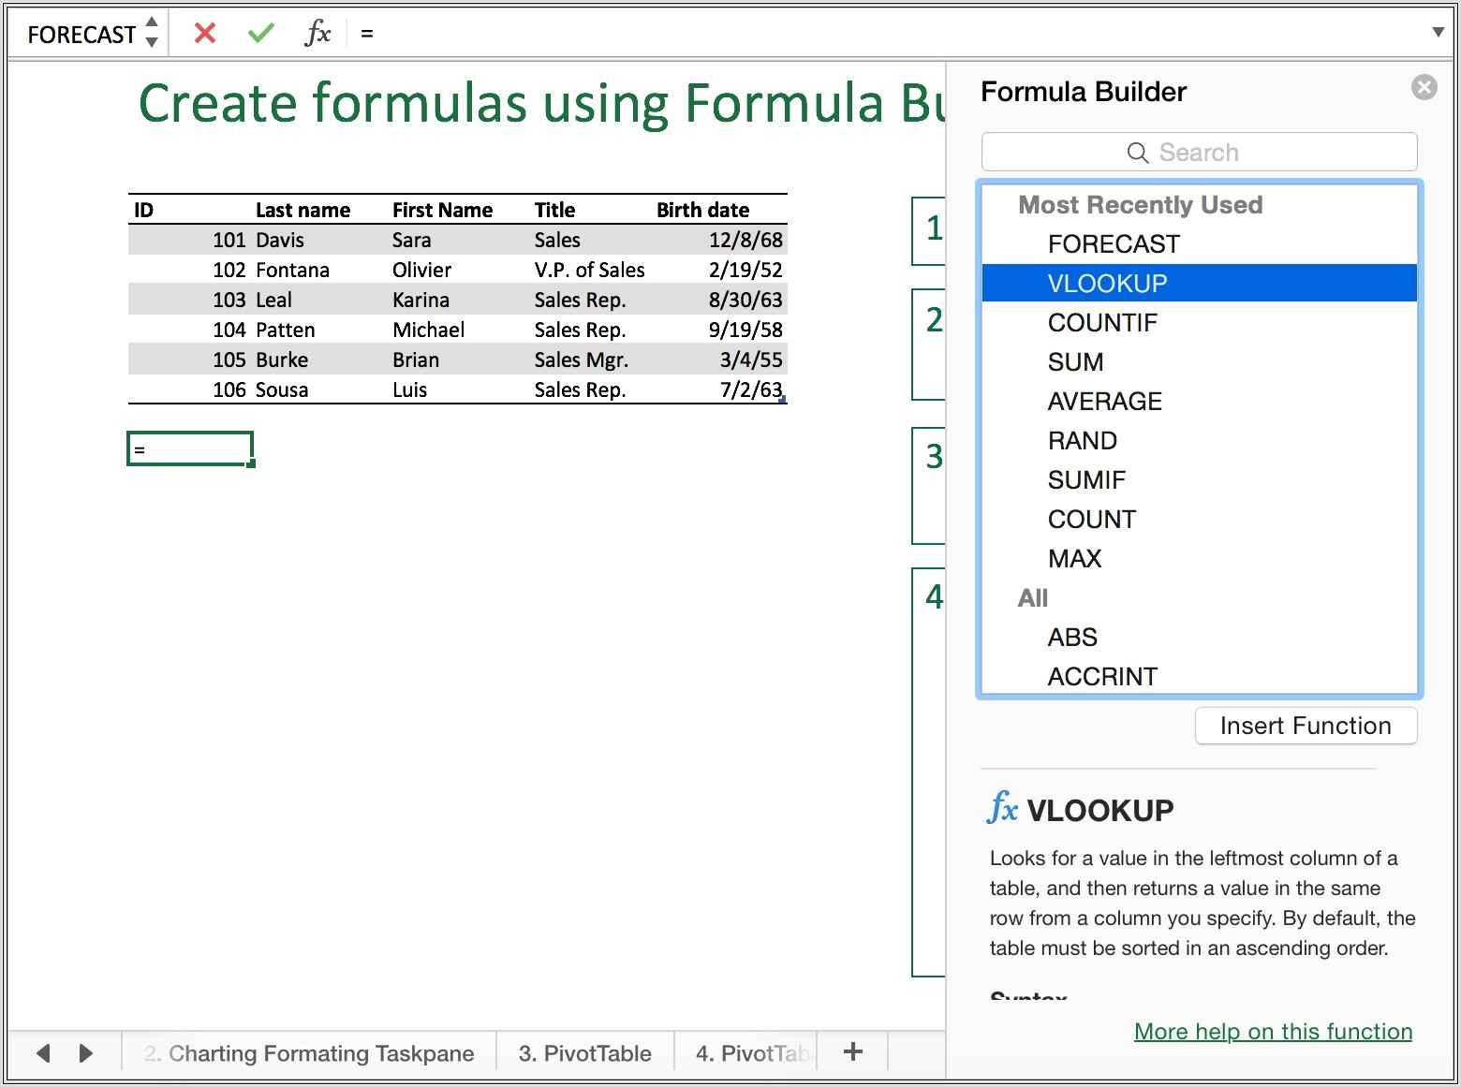This screenshot has width=1461, height=1087.
Task: Select the first name cell Luis
Action: pos(409,389)
